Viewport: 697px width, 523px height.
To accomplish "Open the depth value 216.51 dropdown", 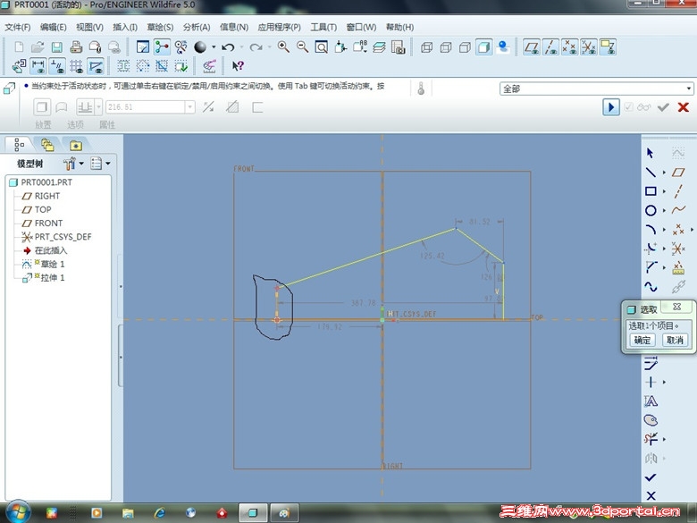I will point(189,107).
